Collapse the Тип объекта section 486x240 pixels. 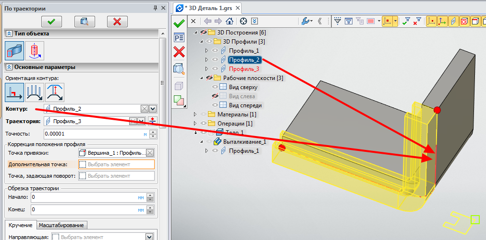click(9, 34)
